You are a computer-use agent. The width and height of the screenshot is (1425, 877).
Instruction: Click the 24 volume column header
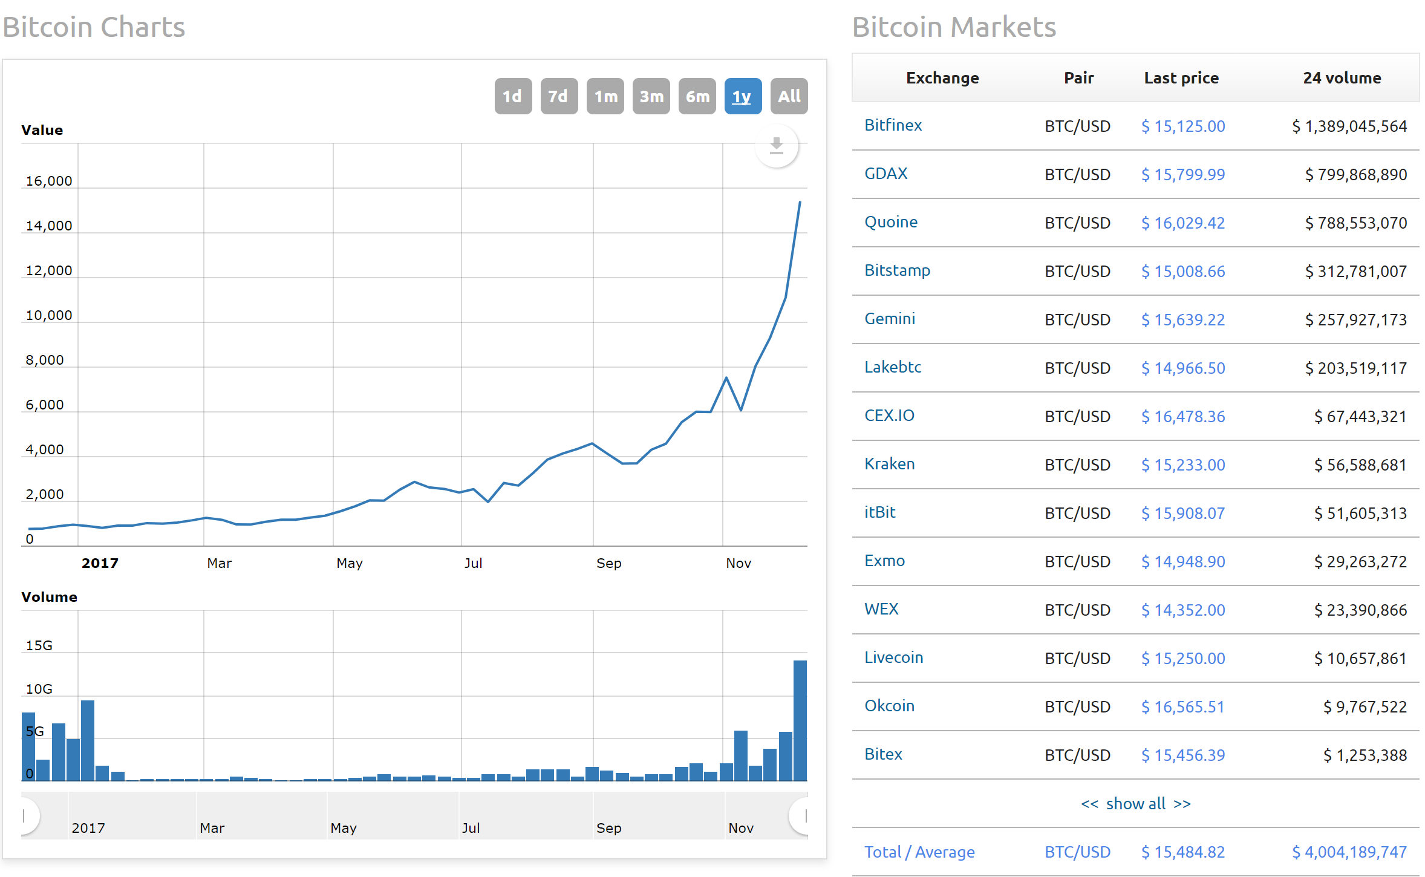1342,78
